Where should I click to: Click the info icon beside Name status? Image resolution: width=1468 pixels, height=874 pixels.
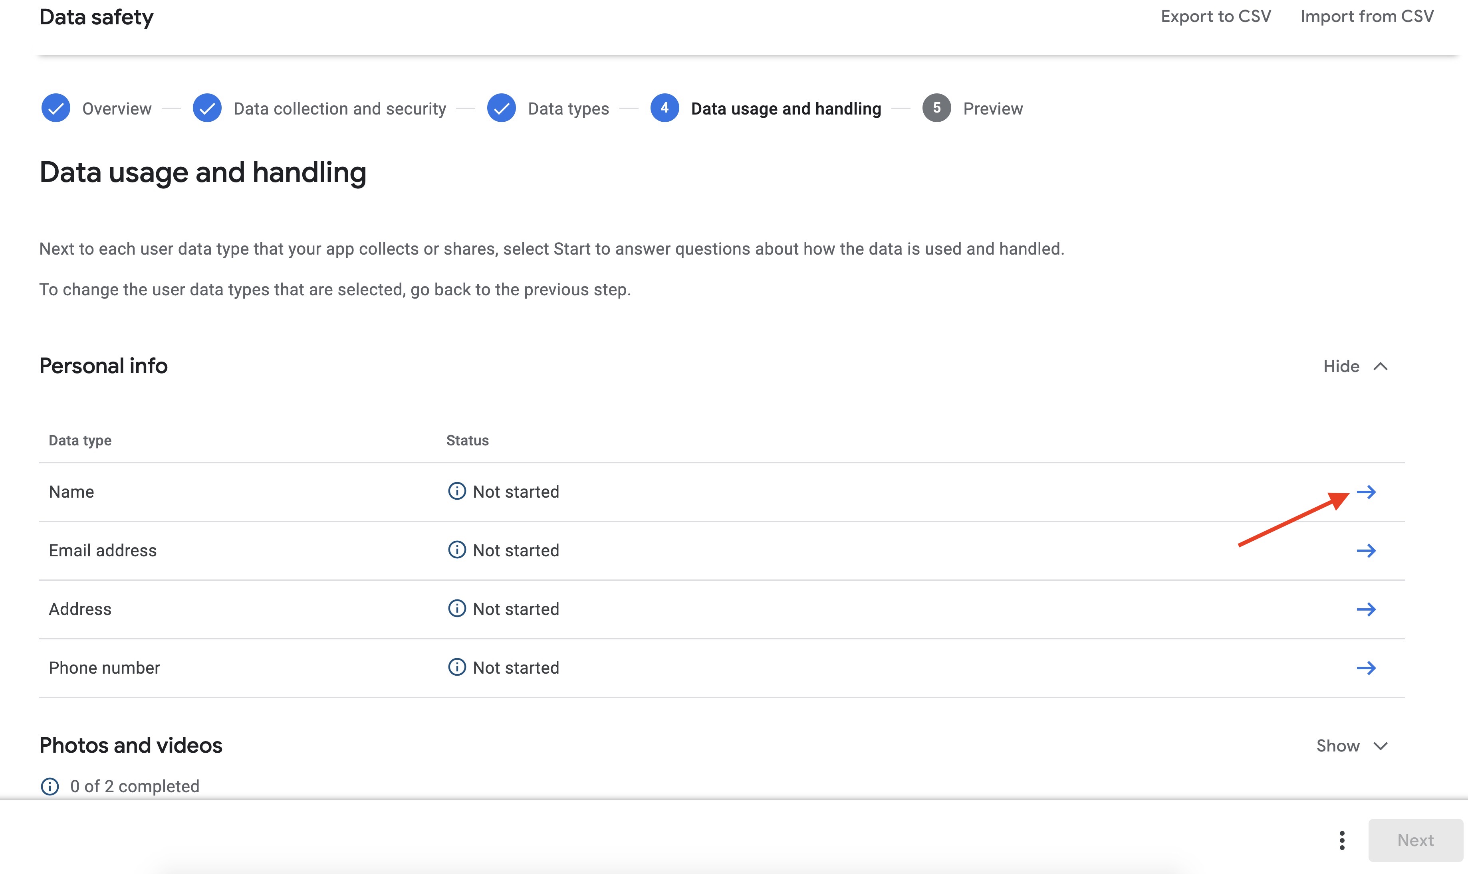point(457,491)
